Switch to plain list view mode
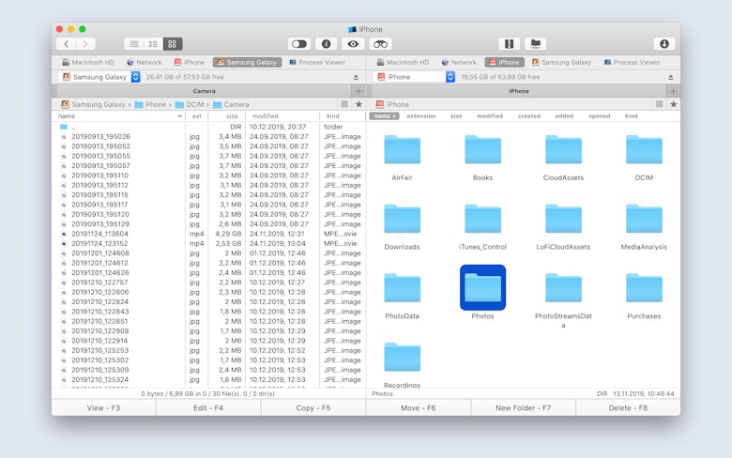 point(134,44)
